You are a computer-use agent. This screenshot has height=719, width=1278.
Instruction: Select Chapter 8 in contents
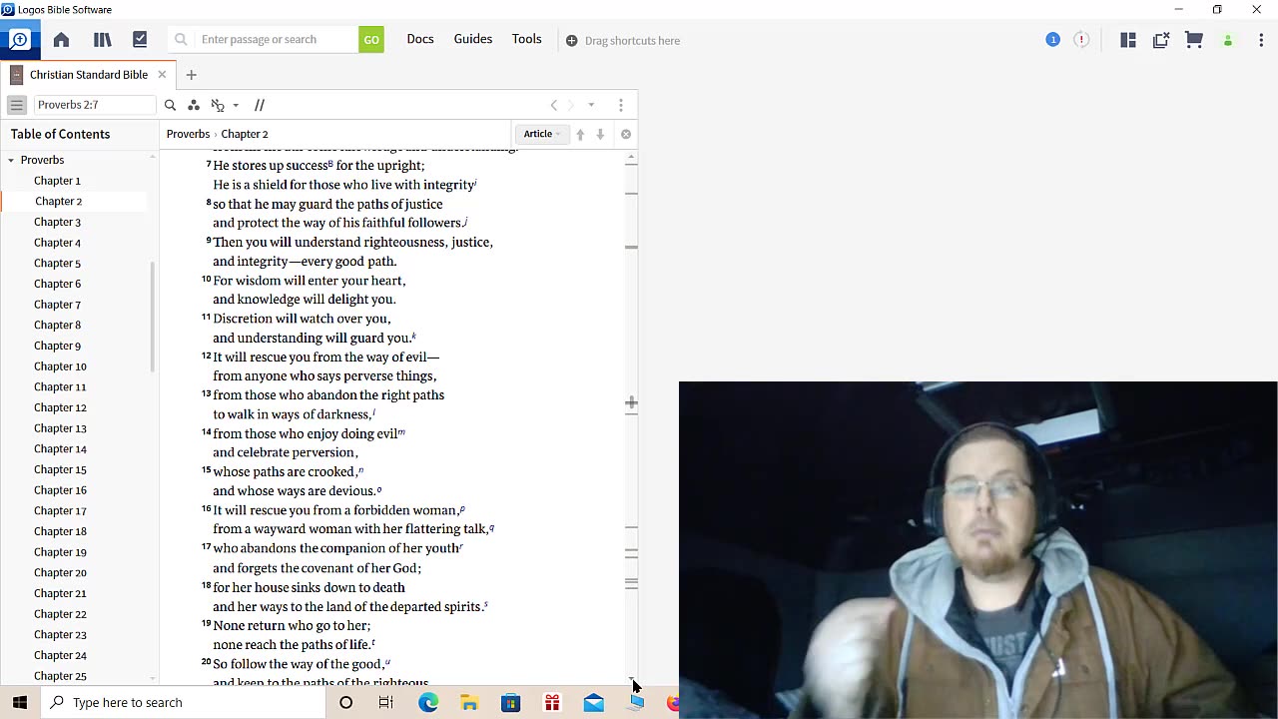pos(57,326)
